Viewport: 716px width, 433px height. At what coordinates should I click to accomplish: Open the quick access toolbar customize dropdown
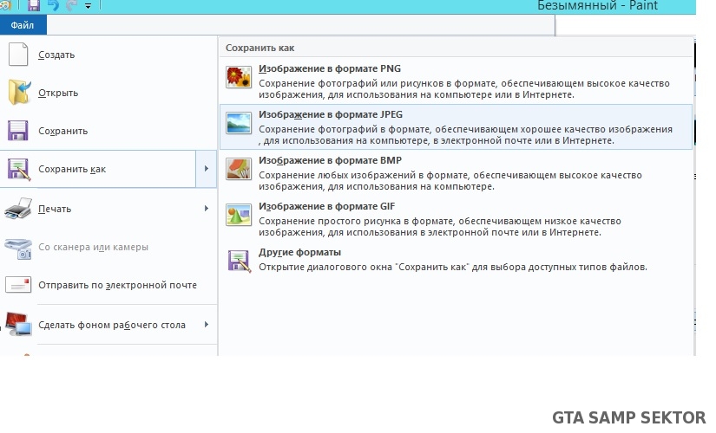point(89,6)
